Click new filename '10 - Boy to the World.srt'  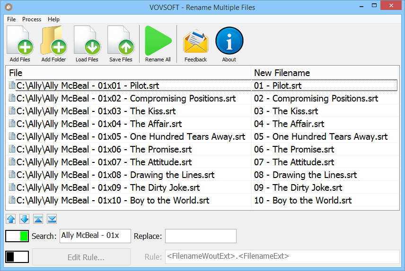[303, 200]
